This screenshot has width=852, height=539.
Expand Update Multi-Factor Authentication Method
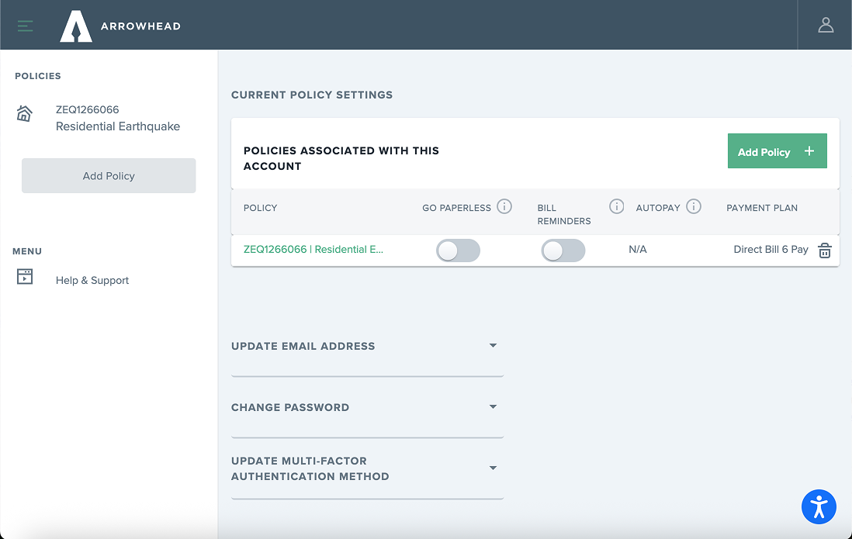(x=493, y=468)
